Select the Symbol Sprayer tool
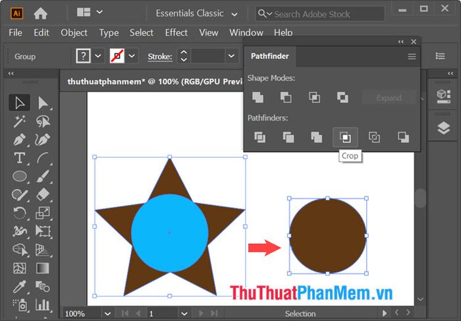This screenshot has height=321, width=461. point(19,305)
